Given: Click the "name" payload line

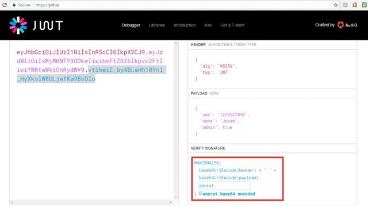Looking at the screenshot, I should click(x=220, y=121).
